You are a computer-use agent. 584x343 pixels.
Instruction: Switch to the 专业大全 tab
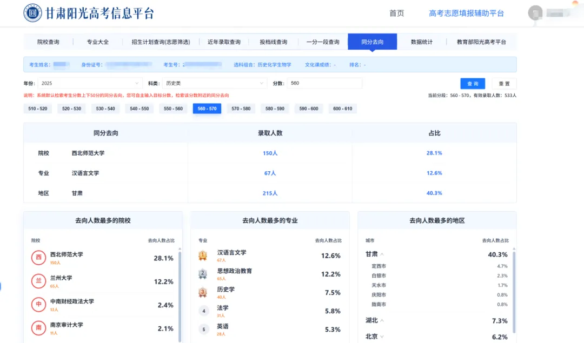tap(97, 42)
